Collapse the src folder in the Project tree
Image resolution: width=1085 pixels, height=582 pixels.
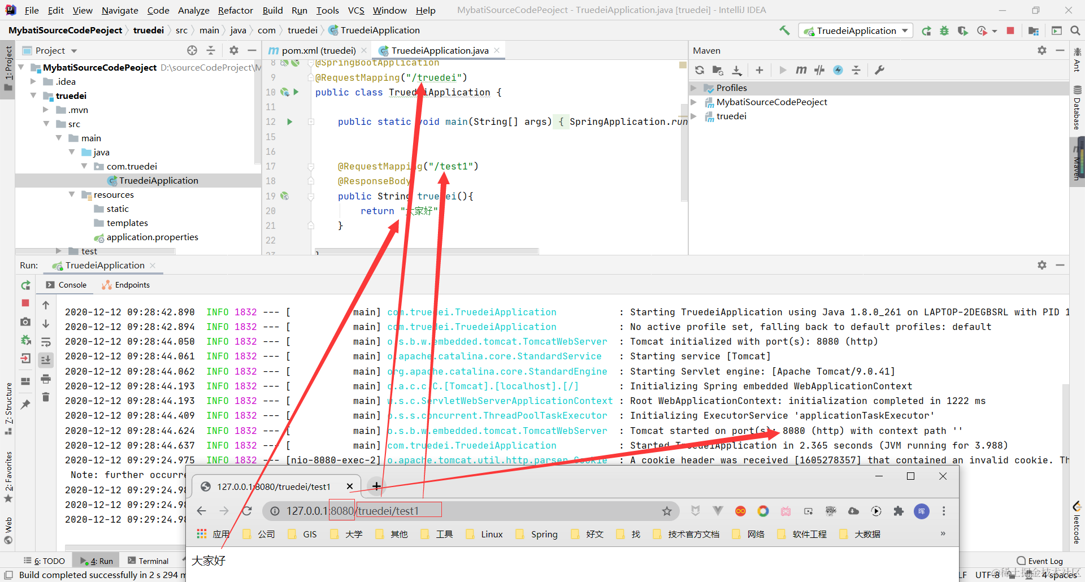pyautogui.click(x=46, y=124)
